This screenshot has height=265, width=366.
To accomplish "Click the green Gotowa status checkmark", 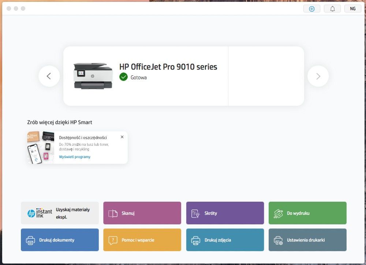I will coord(123,77).
